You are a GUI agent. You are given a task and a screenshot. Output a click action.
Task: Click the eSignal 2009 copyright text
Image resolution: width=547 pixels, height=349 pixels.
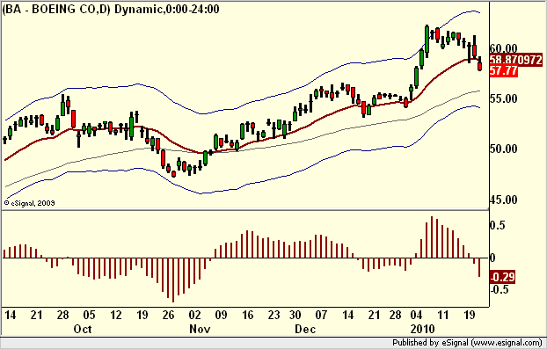coord(30,203)
